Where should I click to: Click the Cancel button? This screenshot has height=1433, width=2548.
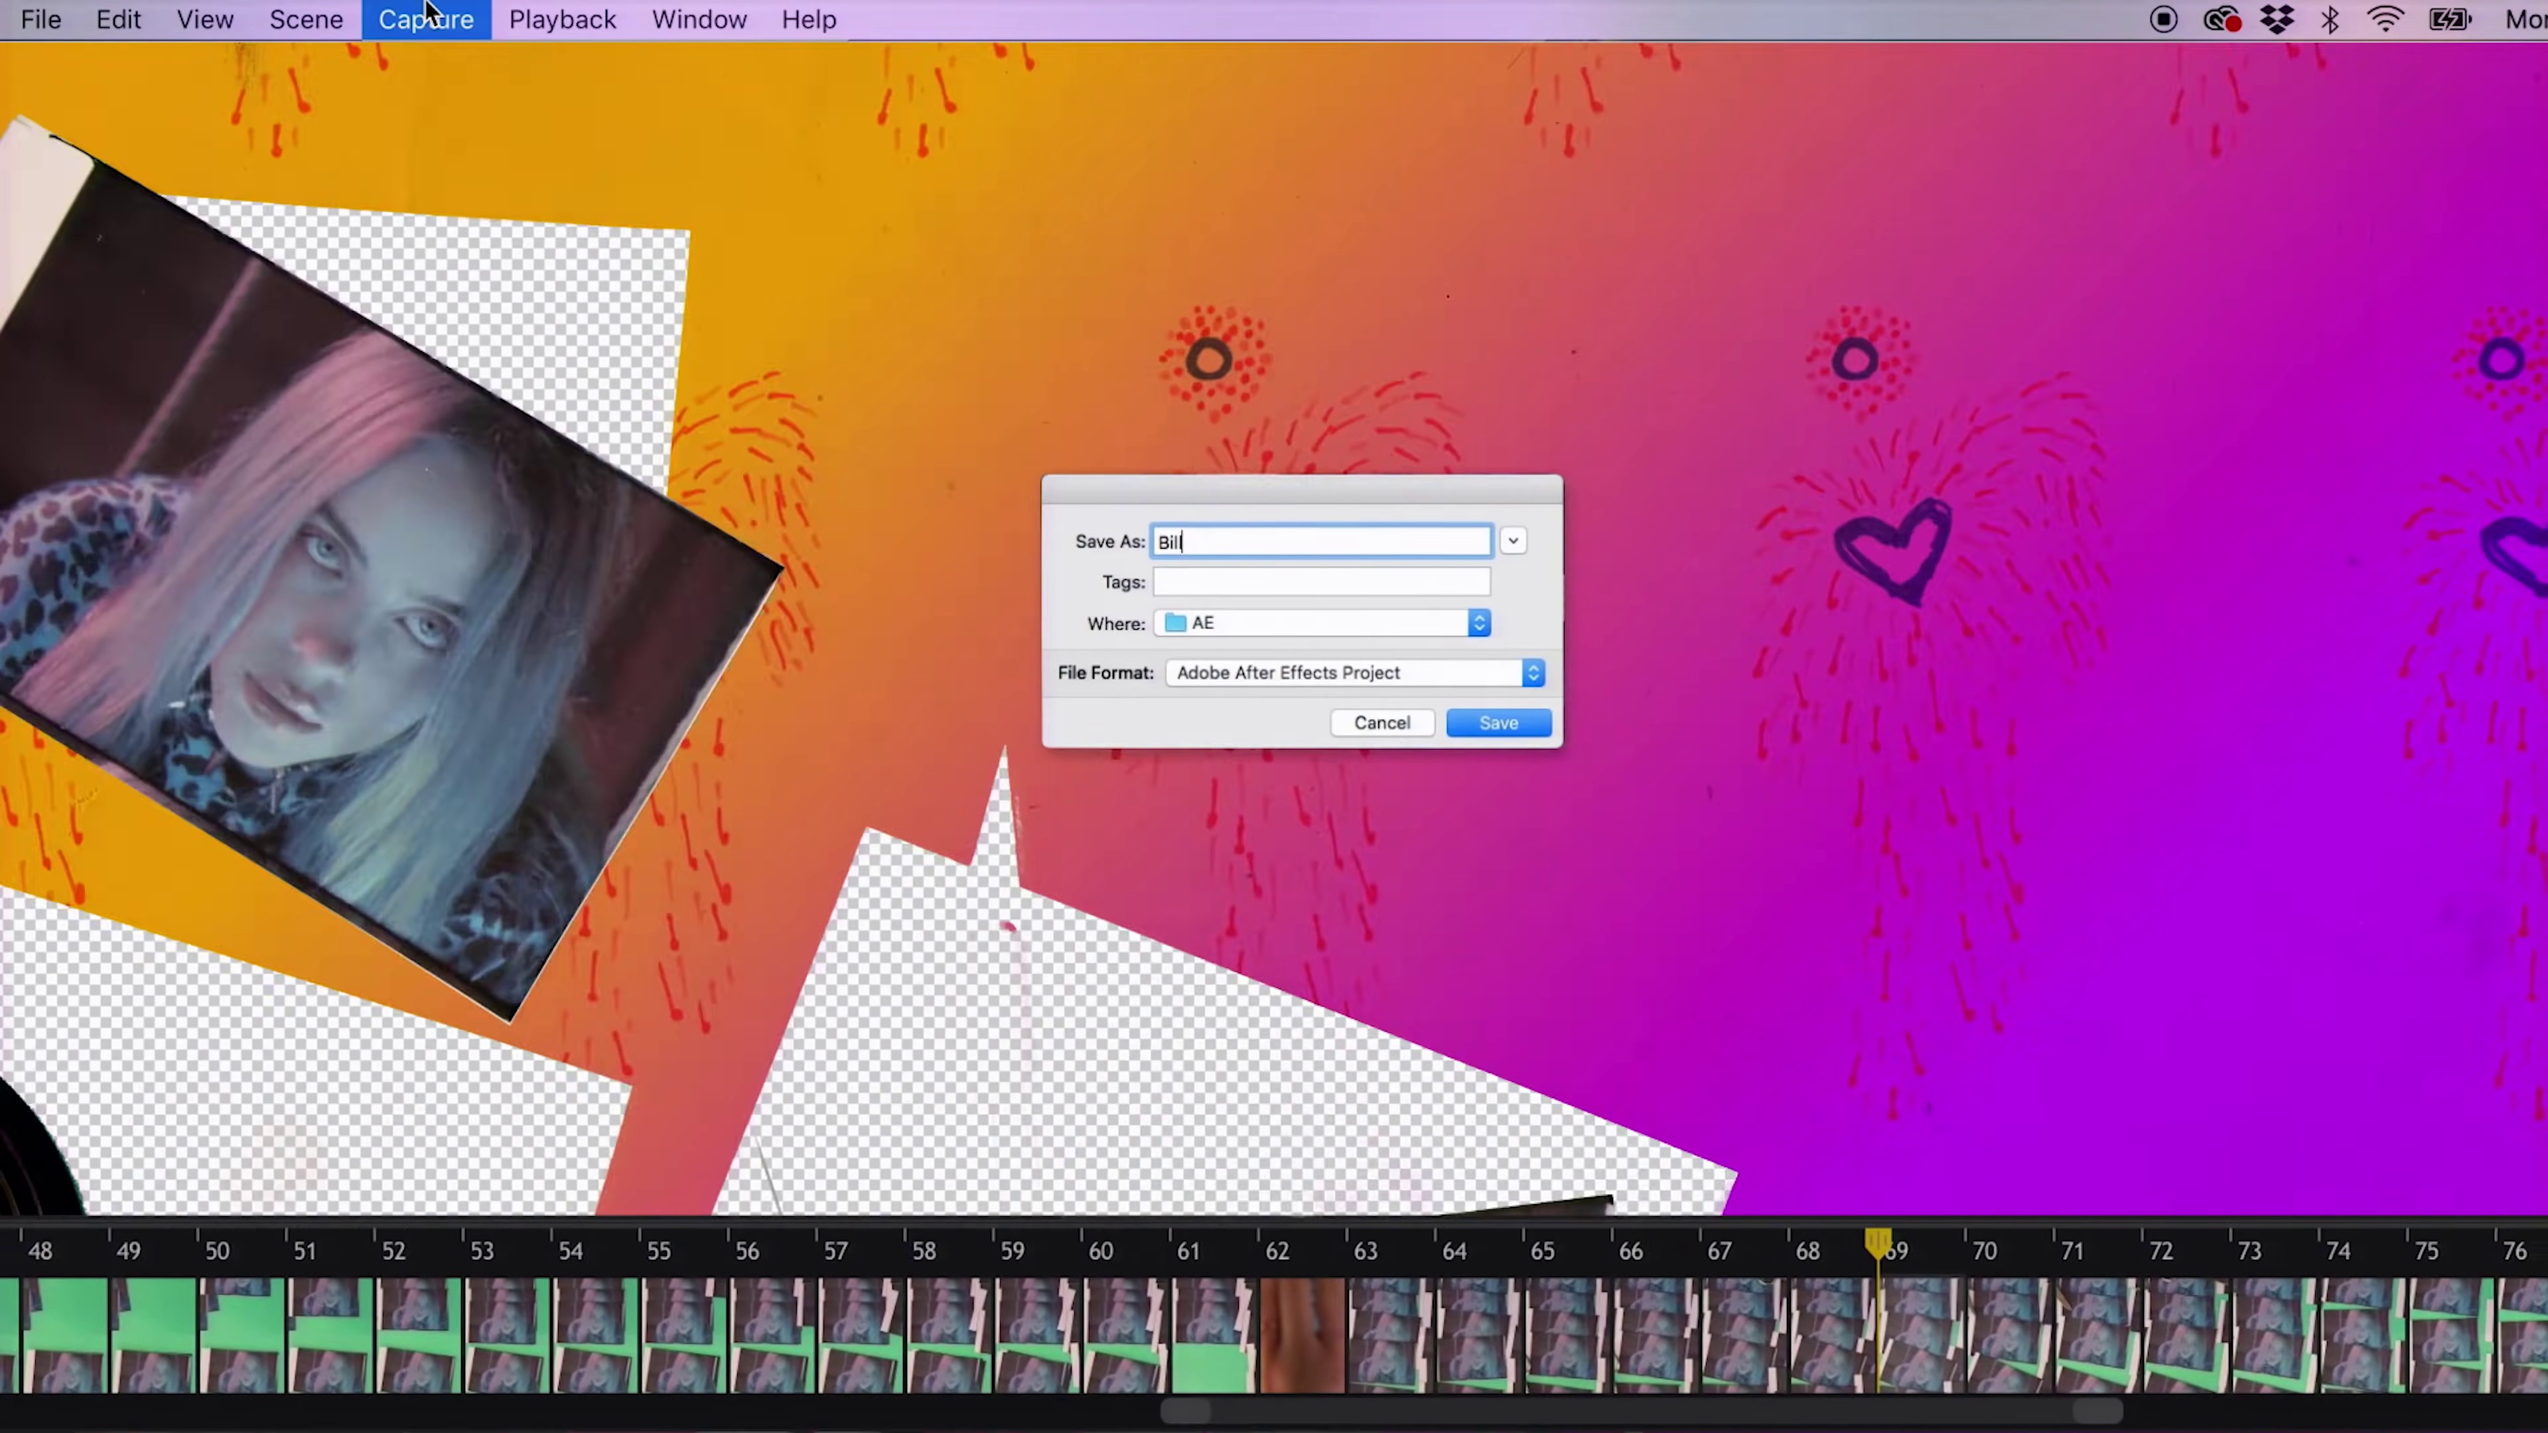tap(1381, 723)
